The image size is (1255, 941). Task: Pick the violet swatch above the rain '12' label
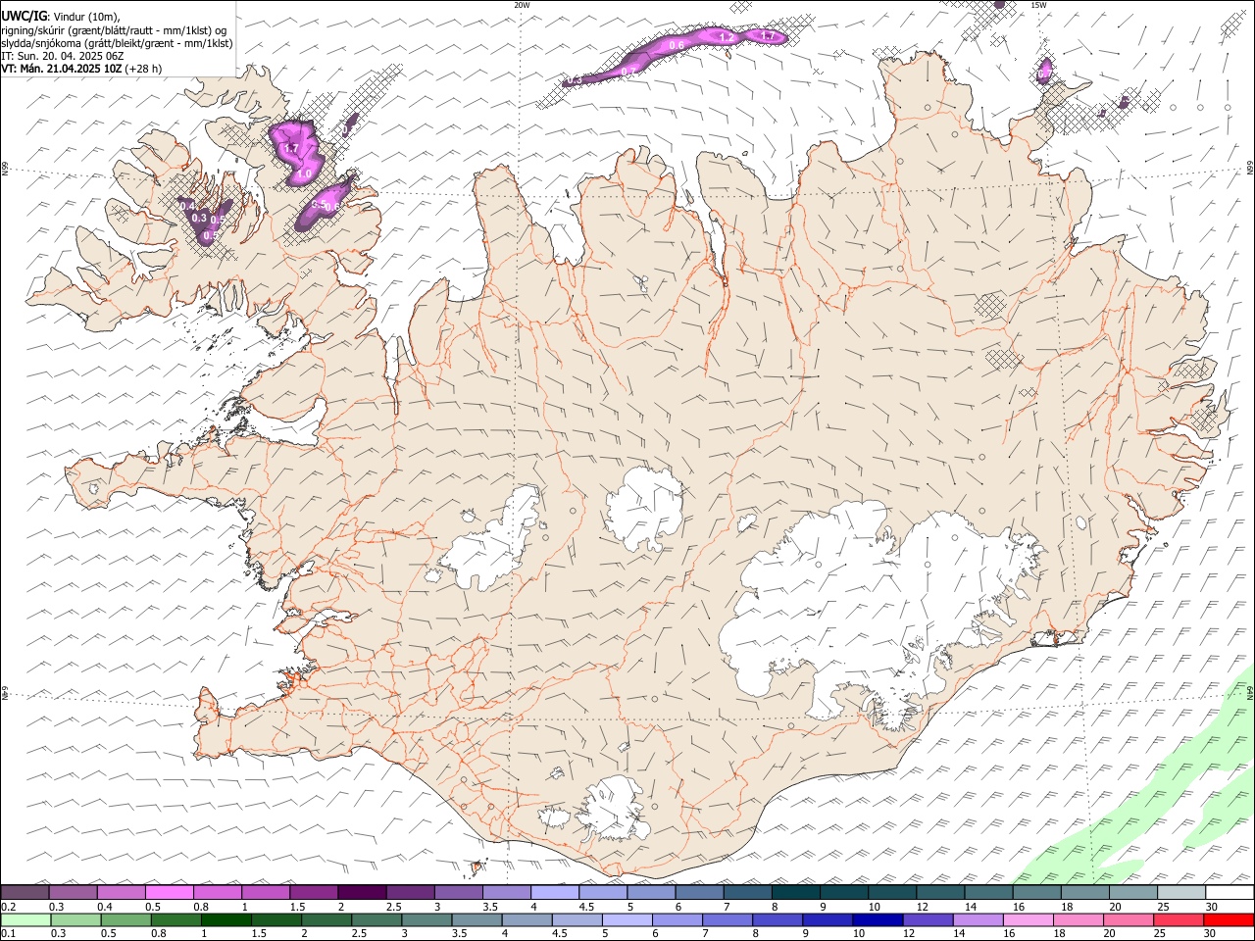pos(928,919)
